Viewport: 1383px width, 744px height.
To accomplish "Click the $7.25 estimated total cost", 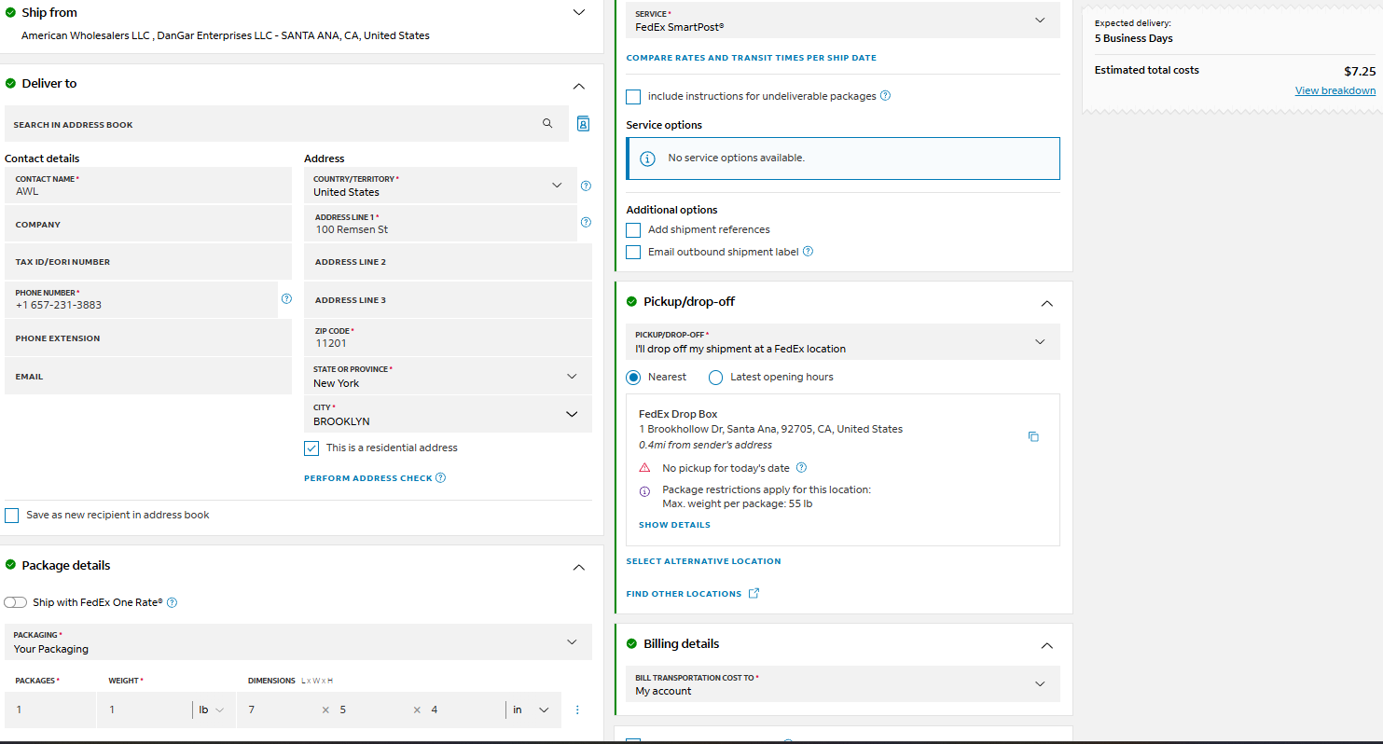I will pyautogui.click(x=1360, y=71).
